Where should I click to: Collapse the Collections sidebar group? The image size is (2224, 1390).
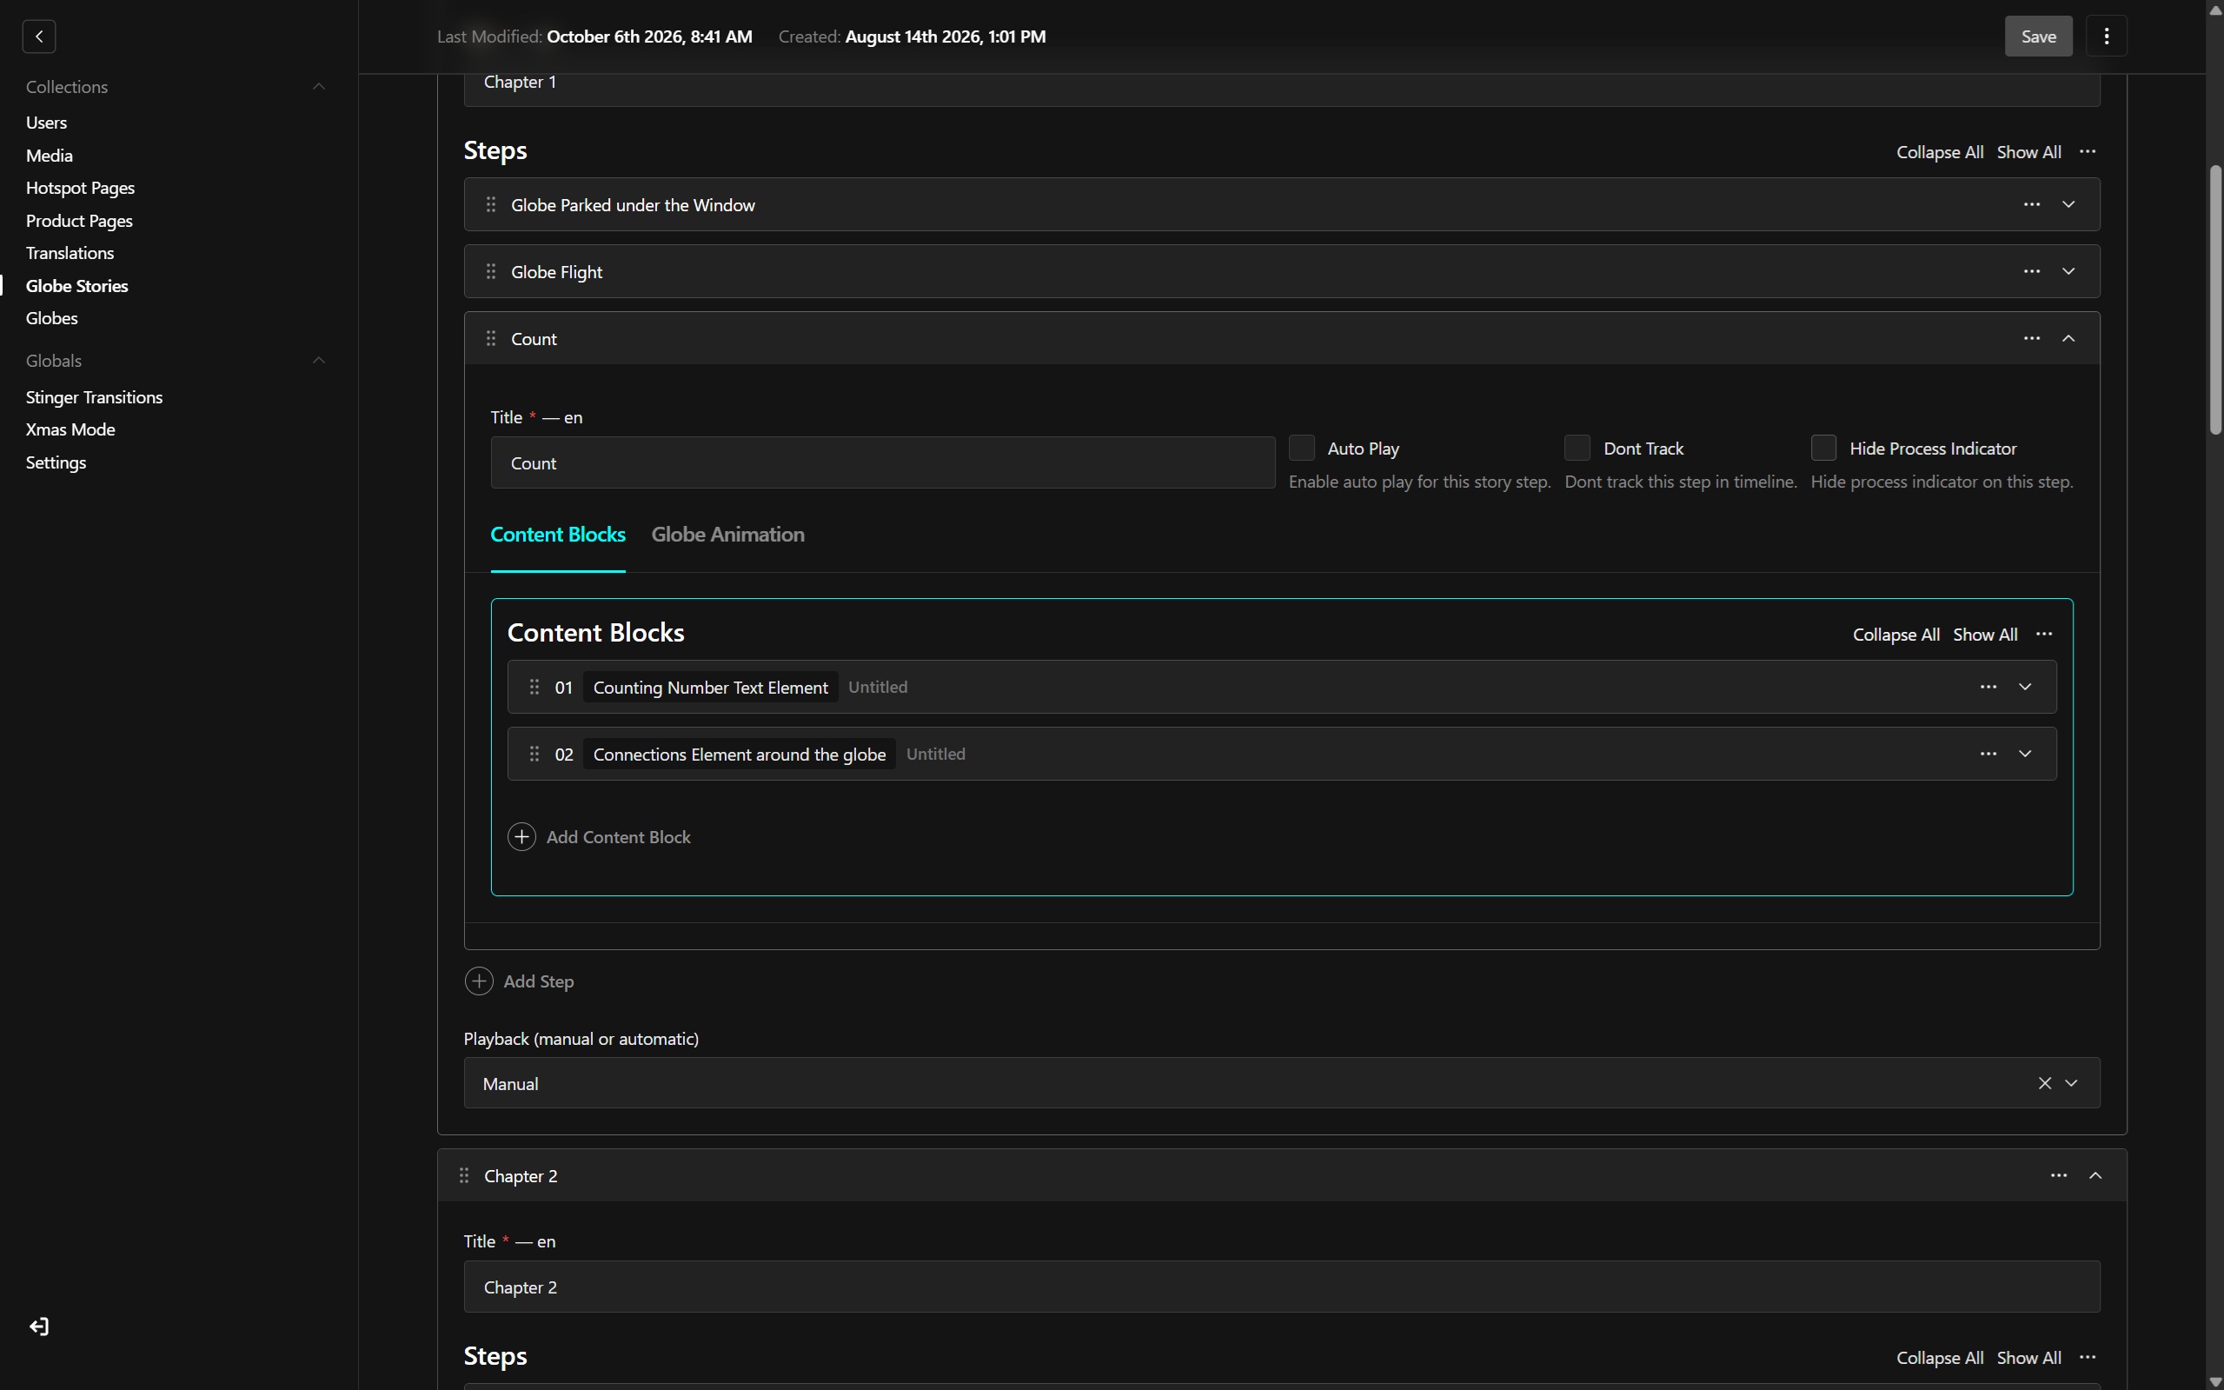click(319, 86)
